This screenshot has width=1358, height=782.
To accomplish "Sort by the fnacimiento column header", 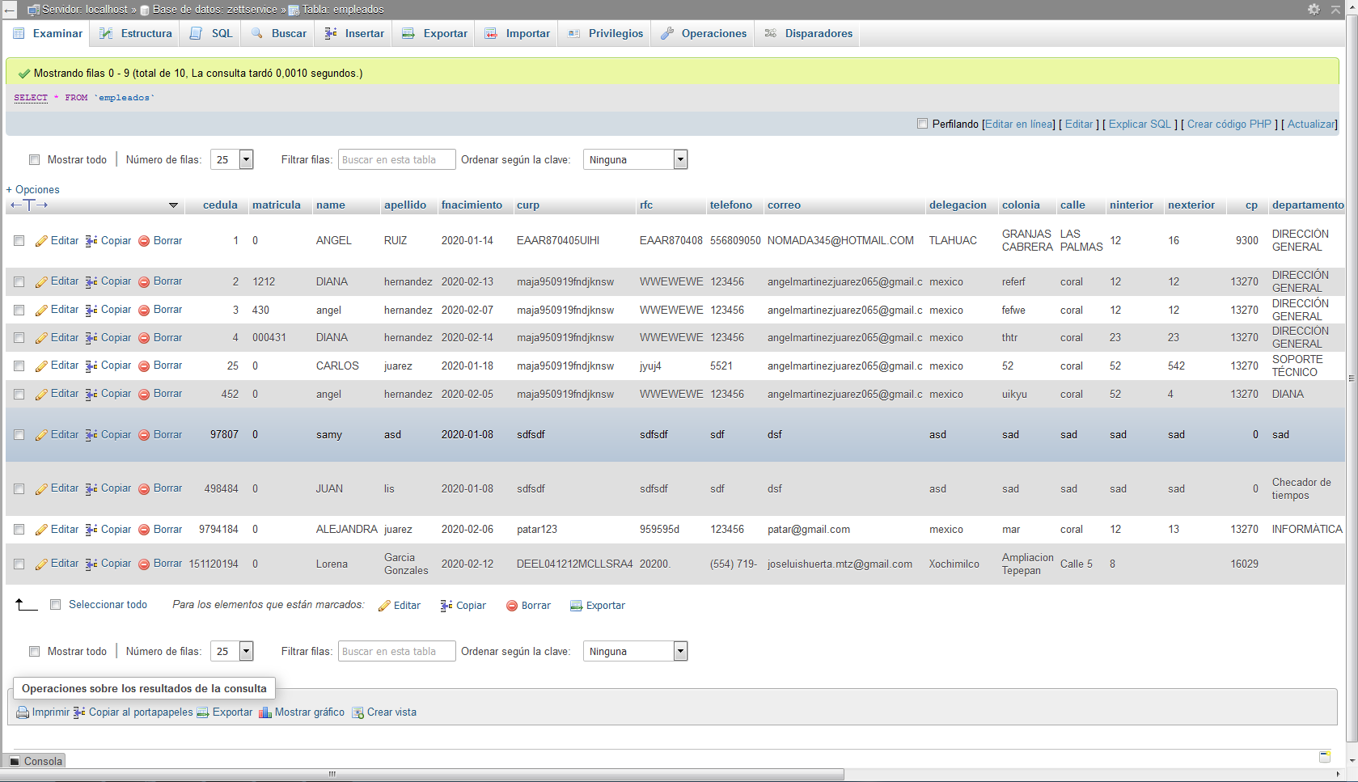I will pyautogui.click(x=472, y=205).
